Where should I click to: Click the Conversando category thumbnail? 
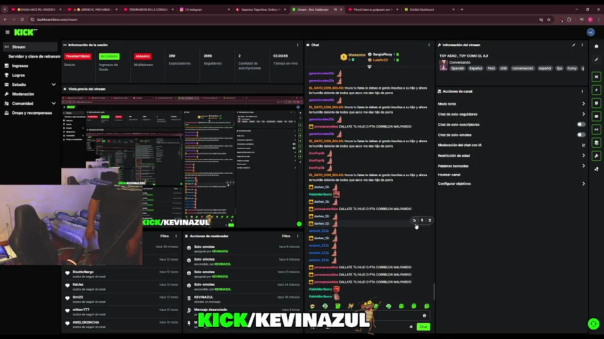click(x=444, y=66)
